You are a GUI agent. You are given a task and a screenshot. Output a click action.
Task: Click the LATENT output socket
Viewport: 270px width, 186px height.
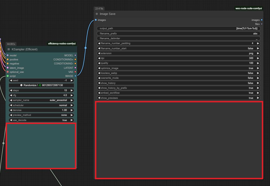tap(75, 68)
